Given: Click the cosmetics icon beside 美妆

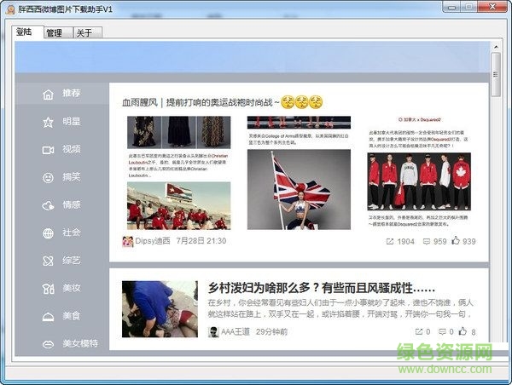Looking at the screenshot, I should [48, 289].
